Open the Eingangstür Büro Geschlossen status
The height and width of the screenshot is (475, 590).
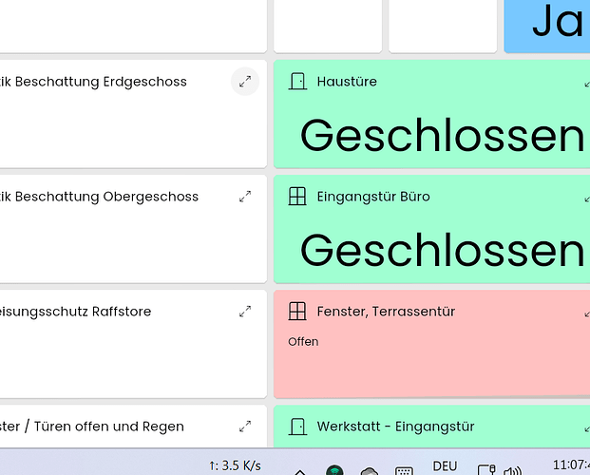coord(442,251)
